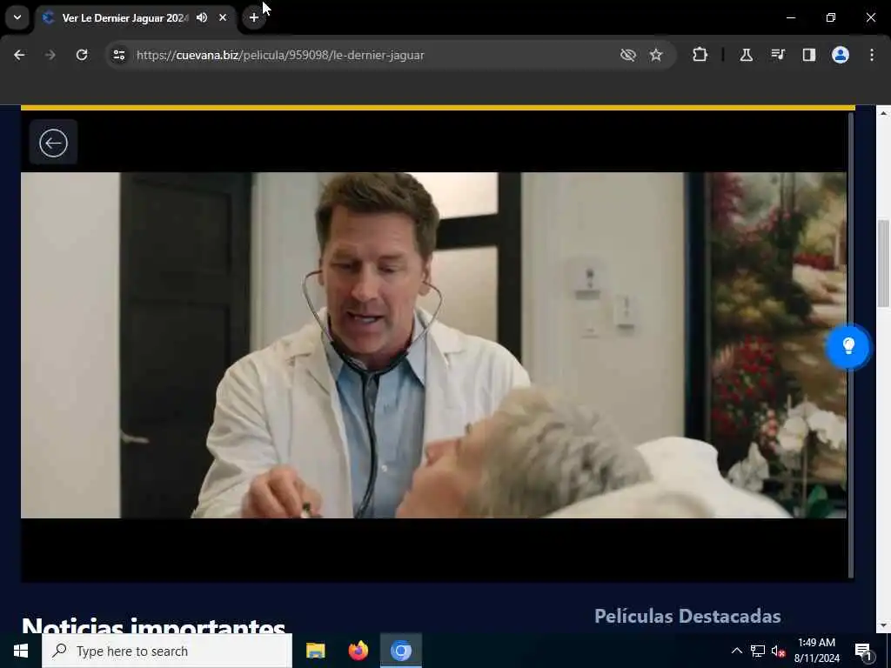Minimize the Chrome window
891x668 pixels.
[x=790, y=17]
